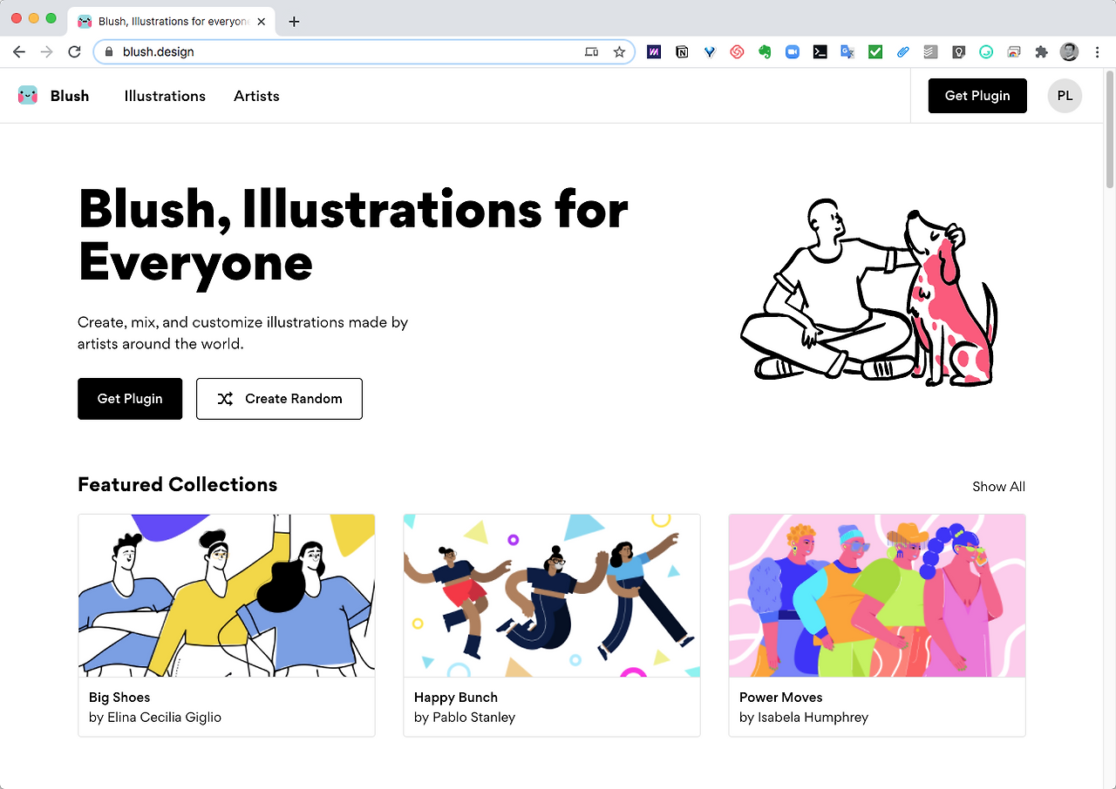Click the man and dog hero illustration
The height and width of the screenshot is (789, 1116).
[x=868, y=292]
